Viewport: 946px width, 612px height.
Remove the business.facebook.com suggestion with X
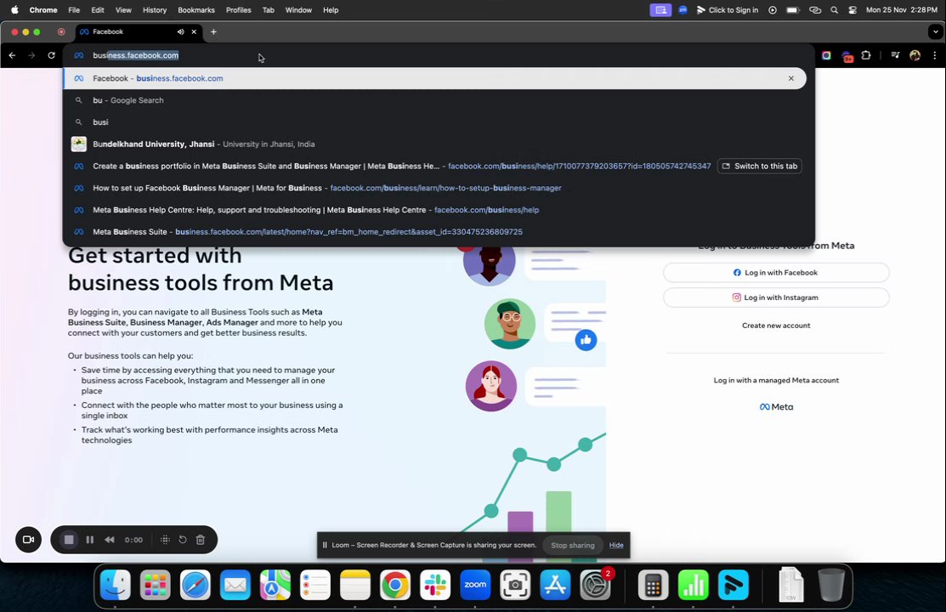point(791,78)
